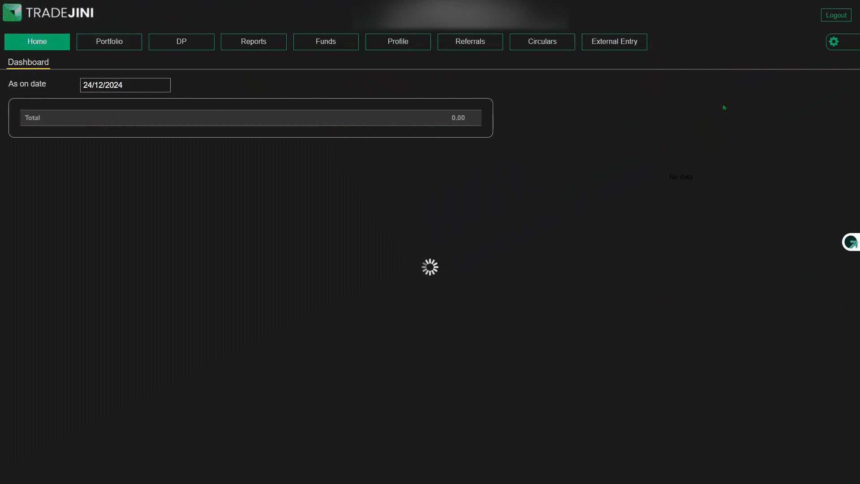Viewport: 860px width, 484px height.
Task: Click the loading spinner in center
Action: click(x=430, y=267)
